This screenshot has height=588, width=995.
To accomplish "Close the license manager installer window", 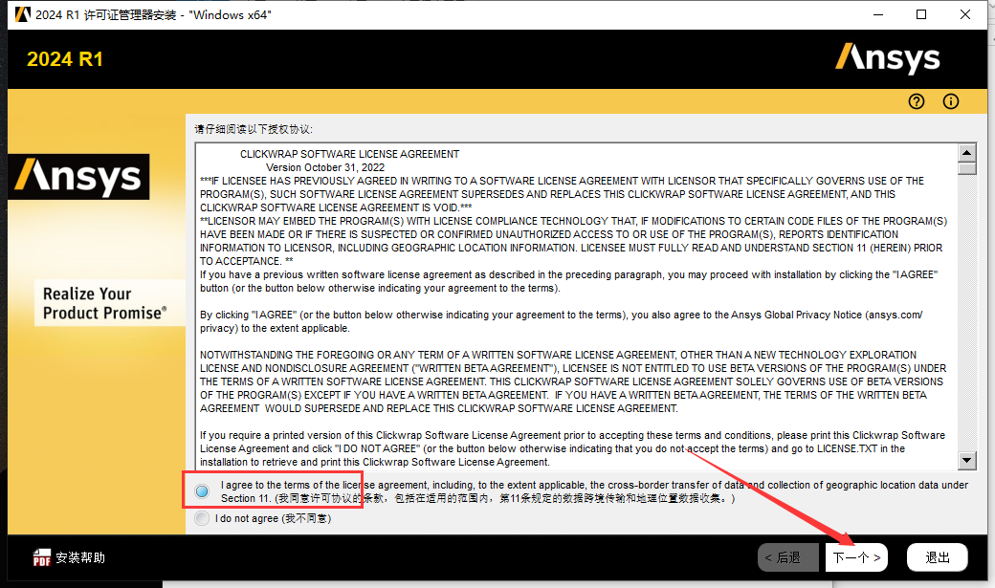I will 965,14.
